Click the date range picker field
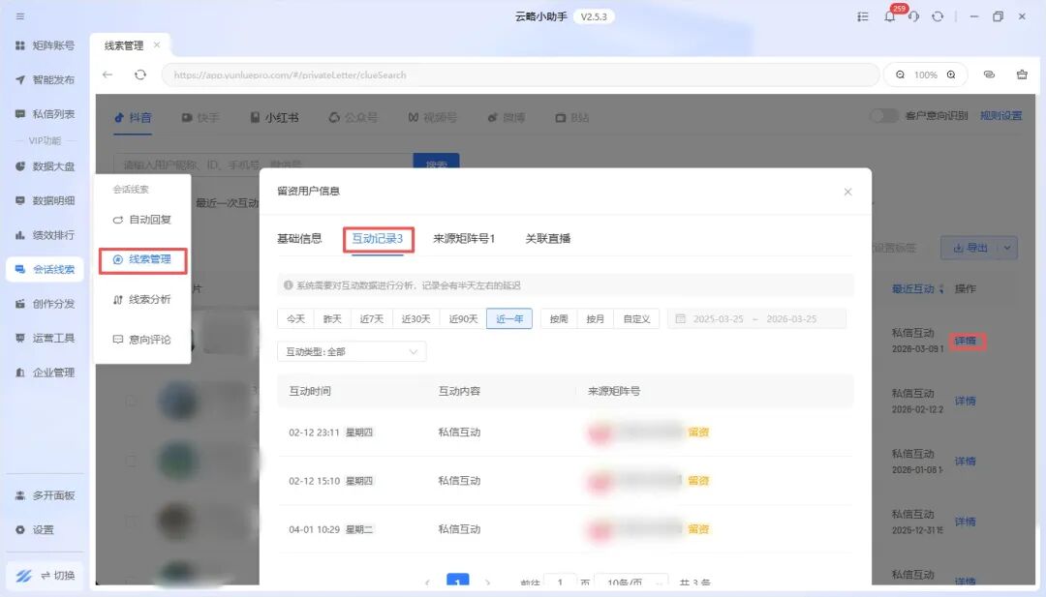This screenshot has width=1046, height=597. pyautogui.click(x=756, y=318)
